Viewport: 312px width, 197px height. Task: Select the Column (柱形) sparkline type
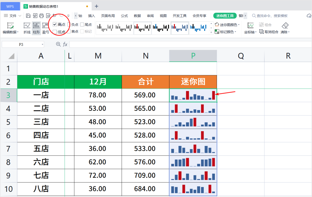tap(36, 28)
